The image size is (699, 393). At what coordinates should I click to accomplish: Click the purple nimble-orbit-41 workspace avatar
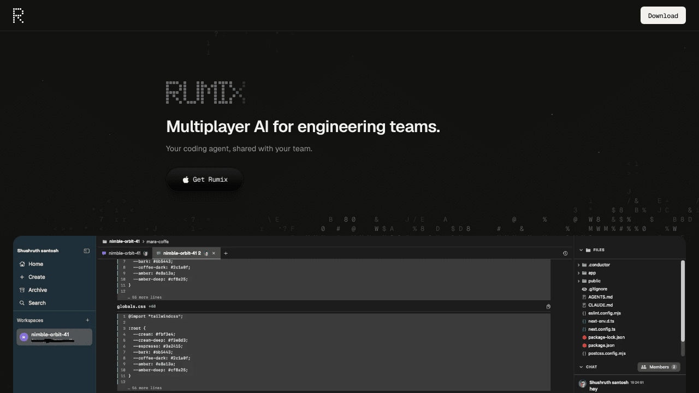[23, 337]
